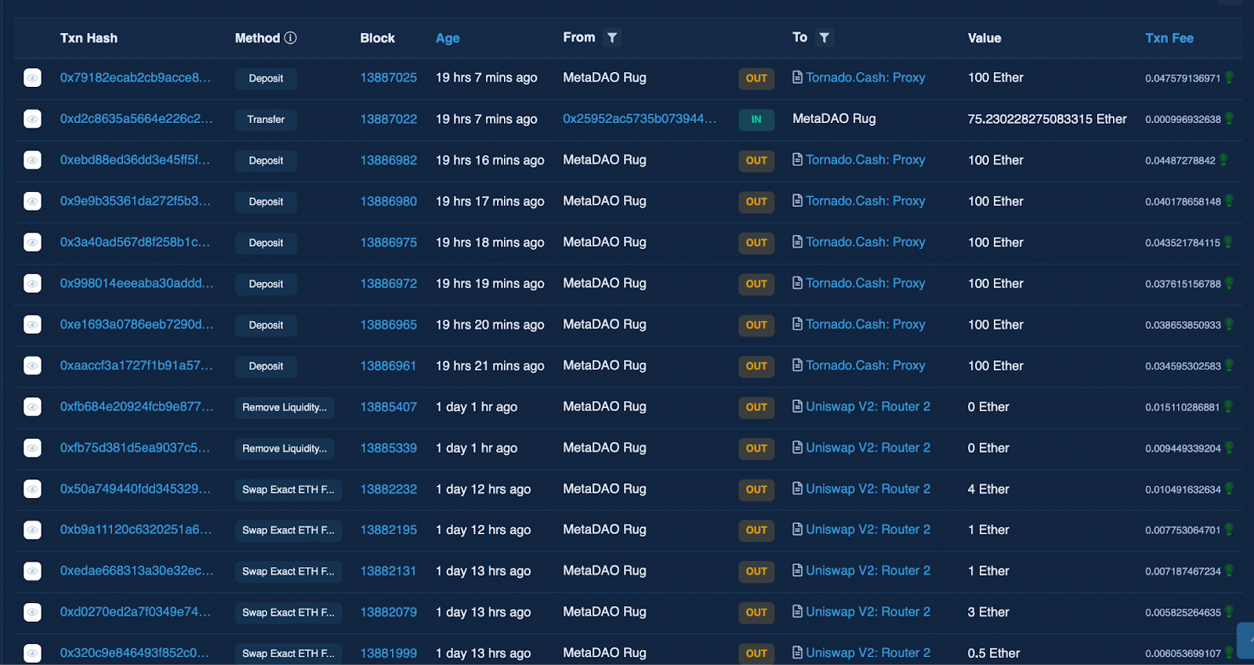
Task: Click the 3 Ether value
Action: tap(988, 612)
